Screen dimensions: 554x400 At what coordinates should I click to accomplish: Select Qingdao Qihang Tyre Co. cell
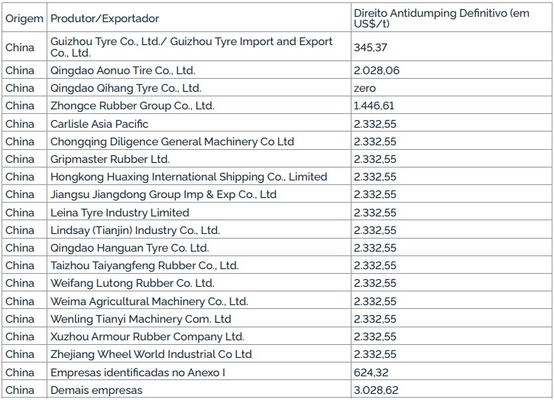pyautogui.click(x=125, y=88)
